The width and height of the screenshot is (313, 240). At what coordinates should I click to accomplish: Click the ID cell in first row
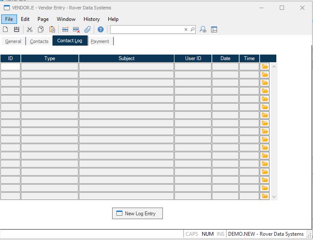[10, 67]
